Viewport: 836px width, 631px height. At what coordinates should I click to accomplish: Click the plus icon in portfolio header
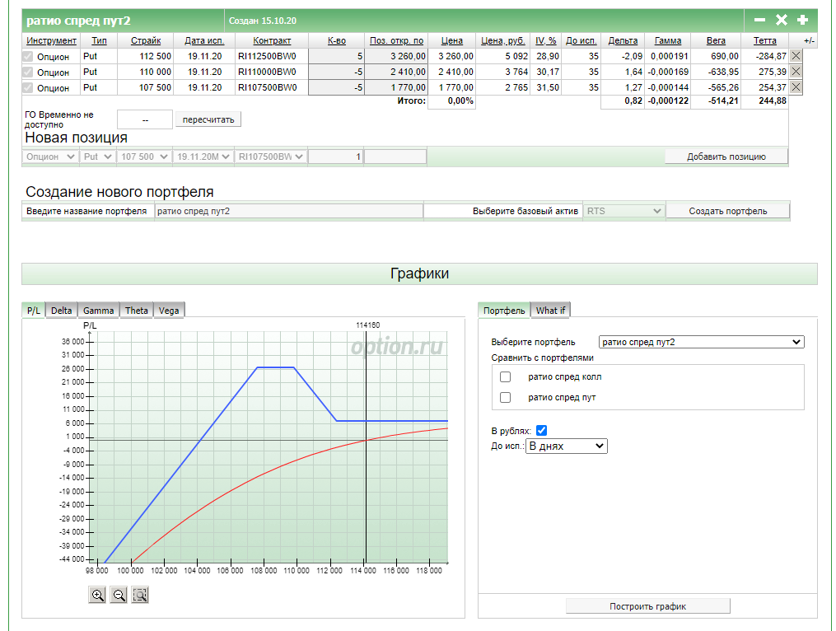pos(802,20)
